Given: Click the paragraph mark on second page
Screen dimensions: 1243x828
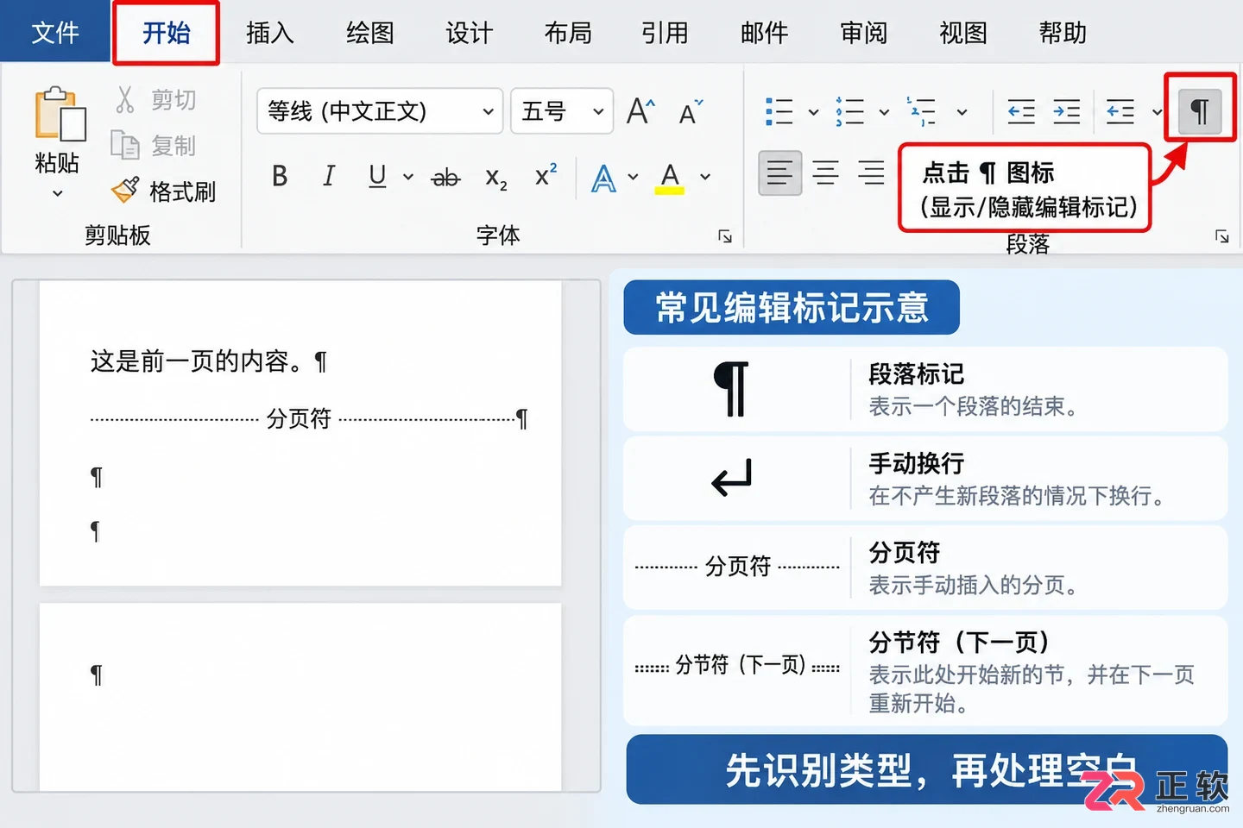Looking at the screenshot, I should click(x=97, y=674).
